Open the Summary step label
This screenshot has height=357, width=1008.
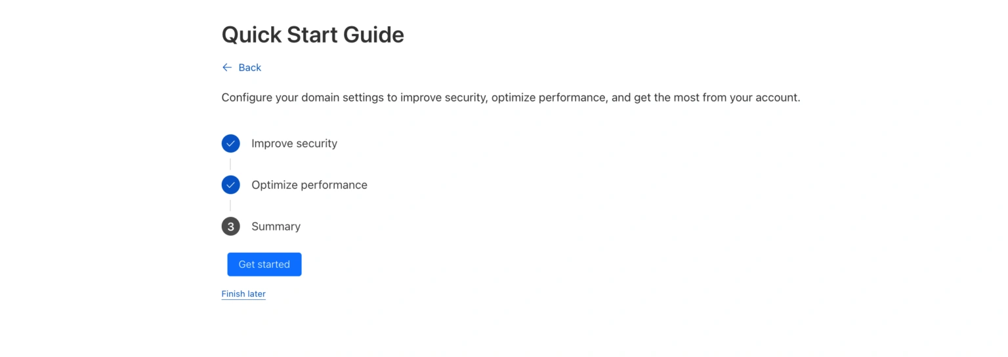pos(276,227)
